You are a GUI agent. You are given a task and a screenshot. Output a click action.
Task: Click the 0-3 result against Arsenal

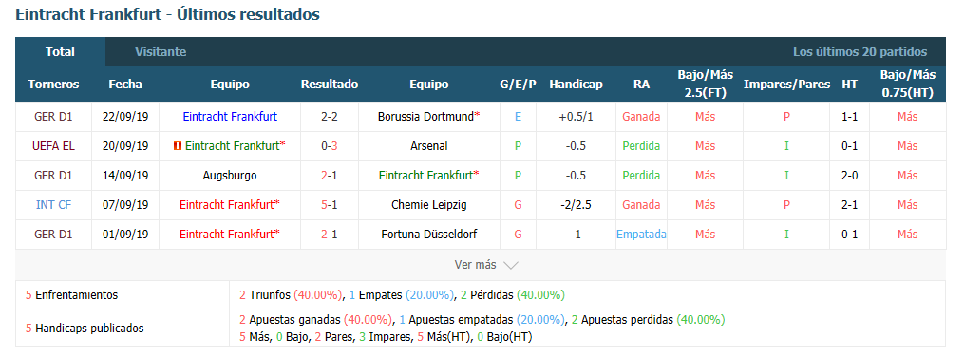329,145
